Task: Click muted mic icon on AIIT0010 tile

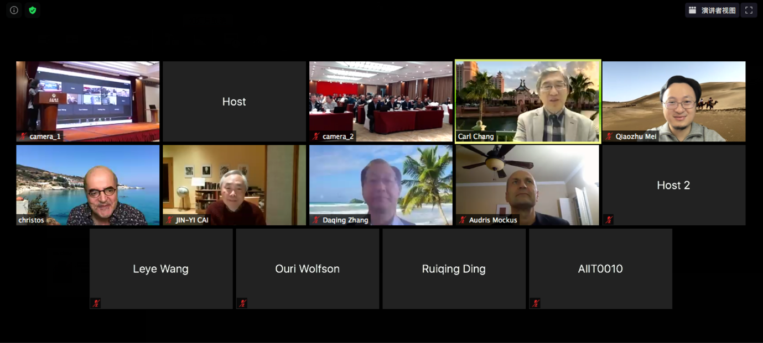Action: 535,303
